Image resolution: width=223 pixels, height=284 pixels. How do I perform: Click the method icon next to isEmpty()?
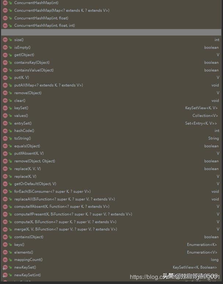[5, 47]
